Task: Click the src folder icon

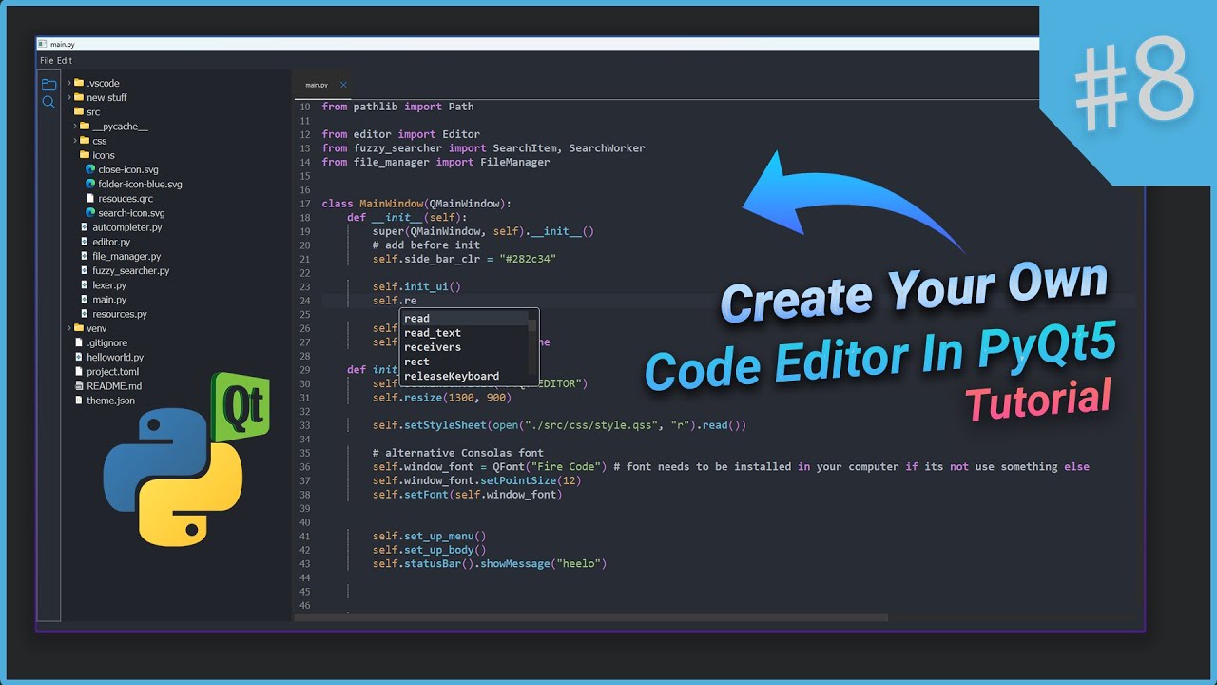Action: 79,111
